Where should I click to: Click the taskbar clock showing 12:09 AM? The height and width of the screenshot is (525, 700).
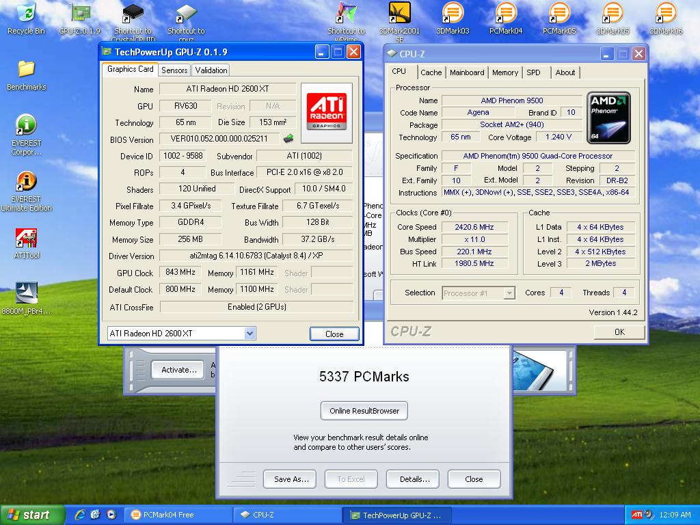click(675, 515)
